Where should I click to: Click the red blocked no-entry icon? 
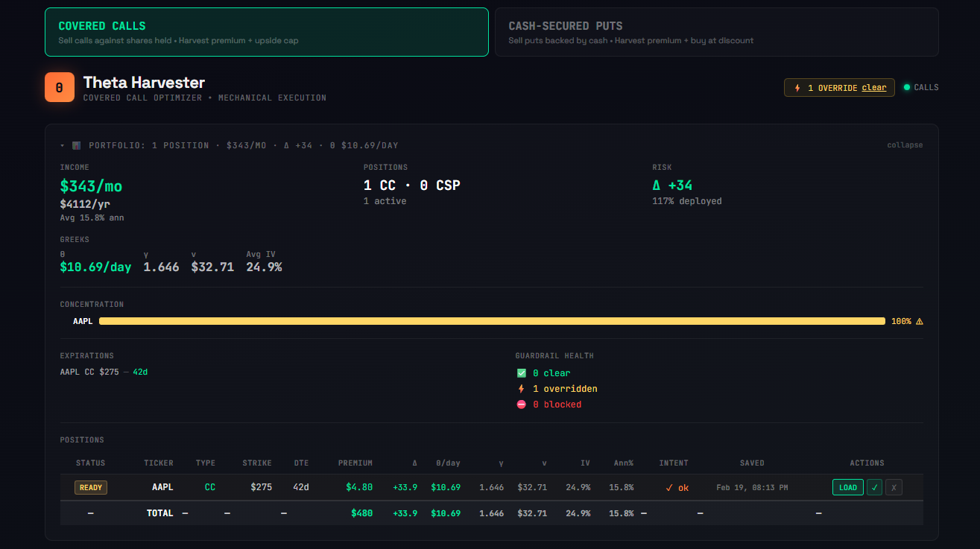tap(521, 404)
